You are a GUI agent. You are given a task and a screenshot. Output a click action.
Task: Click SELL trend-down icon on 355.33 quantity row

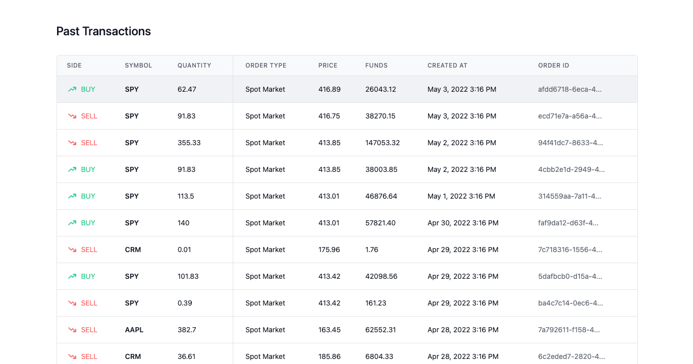tap(72, 143)
